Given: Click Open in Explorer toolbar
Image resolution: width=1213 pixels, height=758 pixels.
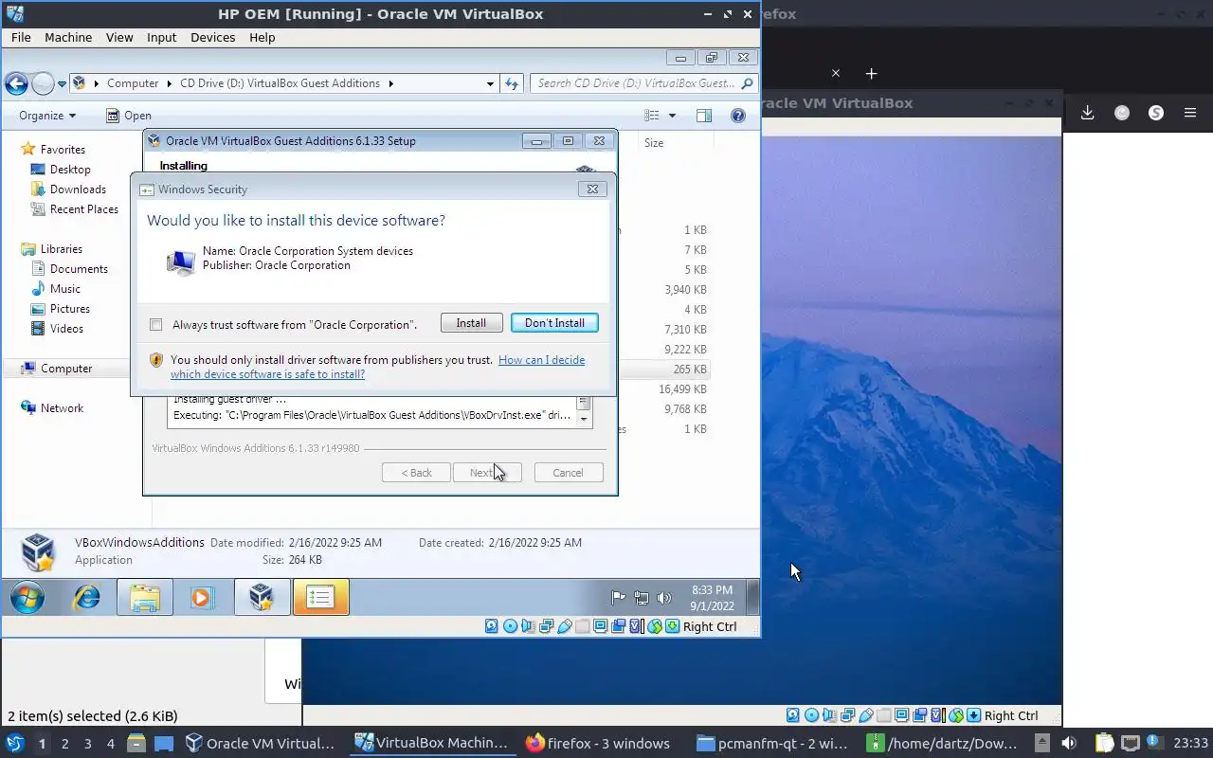Looking at the screenshot, I should (128, 116).
